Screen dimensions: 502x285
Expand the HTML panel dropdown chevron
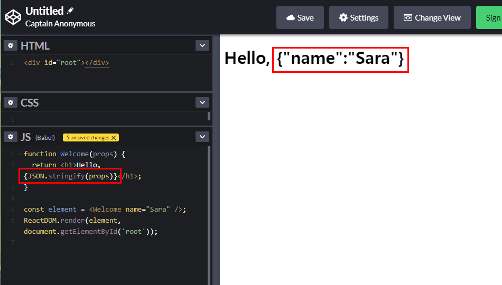coord(202,45)
